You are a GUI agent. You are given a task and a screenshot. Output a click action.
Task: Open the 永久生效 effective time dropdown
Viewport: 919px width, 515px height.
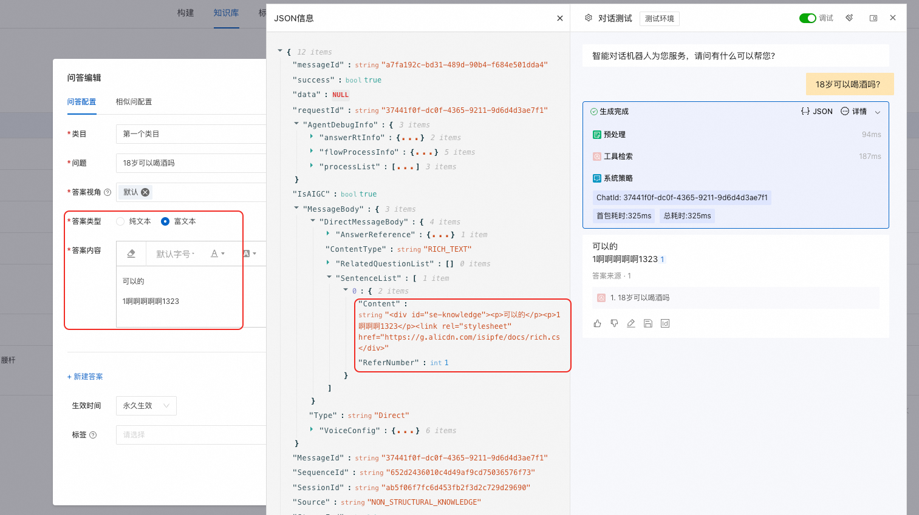click(146, 406)
